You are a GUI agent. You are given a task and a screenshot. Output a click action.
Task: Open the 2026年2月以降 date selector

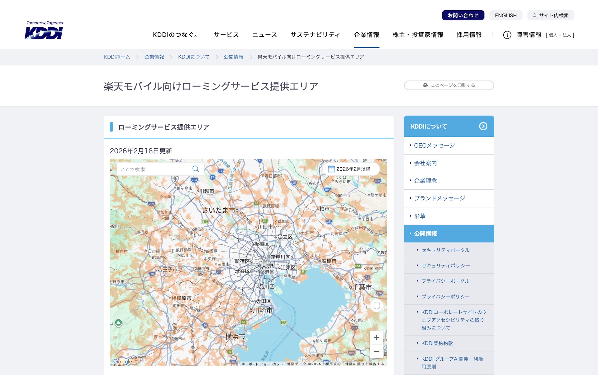[349, 169]
